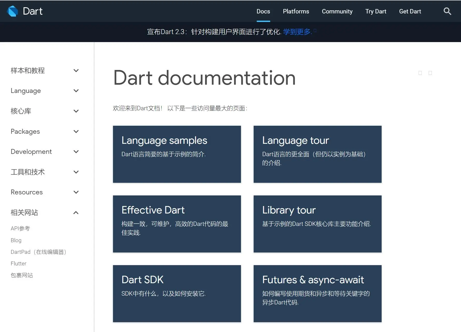Select Try Dart in the top nav
461x332 pixels.
(x=376, y=11)
